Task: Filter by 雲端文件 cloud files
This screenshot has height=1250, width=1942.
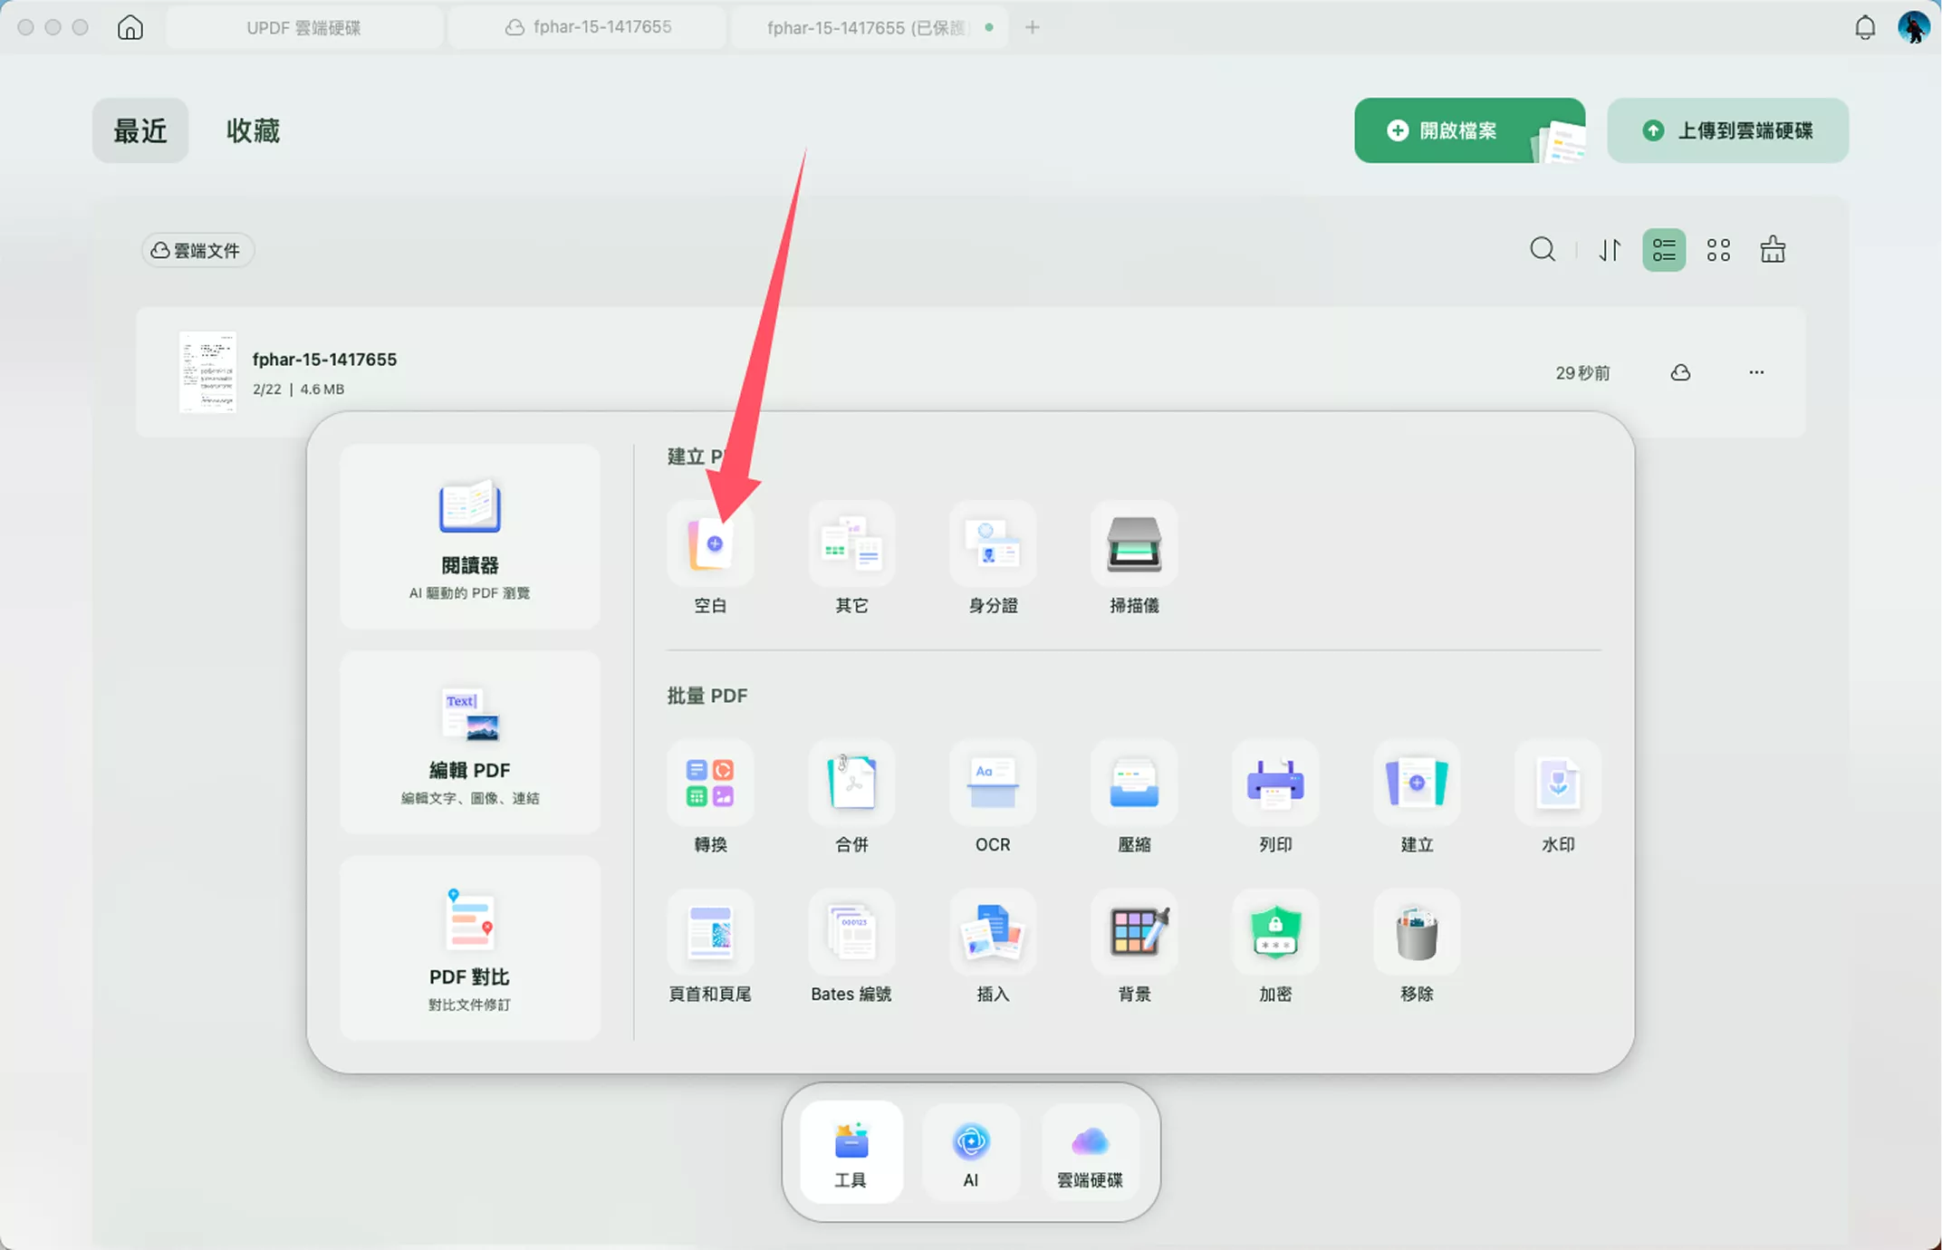Action: tap(197, 250)
